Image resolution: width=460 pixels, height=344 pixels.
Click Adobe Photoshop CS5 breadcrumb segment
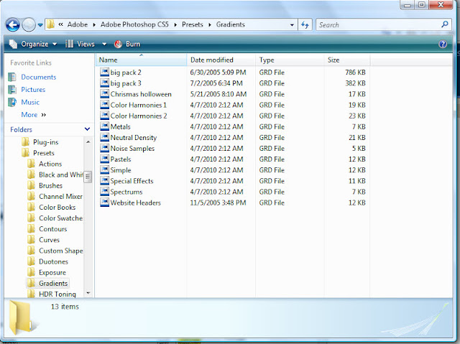tap(134, 24)
